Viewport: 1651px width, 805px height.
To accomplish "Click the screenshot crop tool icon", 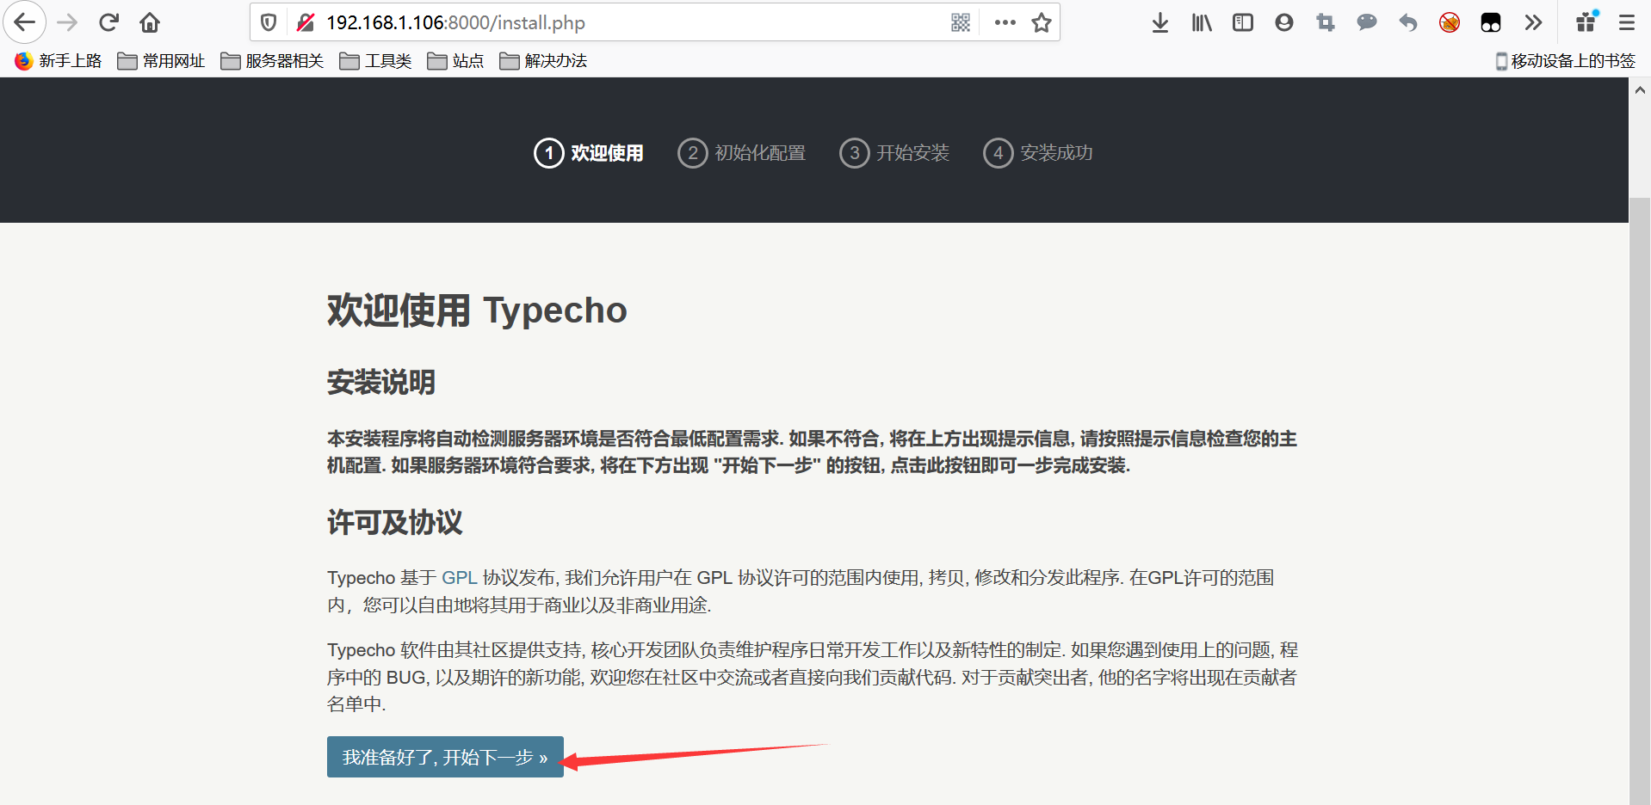I will tap(1326, 22).
